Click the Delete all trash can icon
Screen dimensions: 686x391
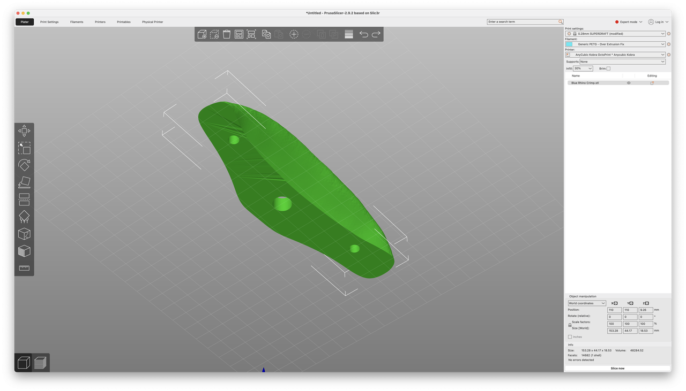pos(227,34)
